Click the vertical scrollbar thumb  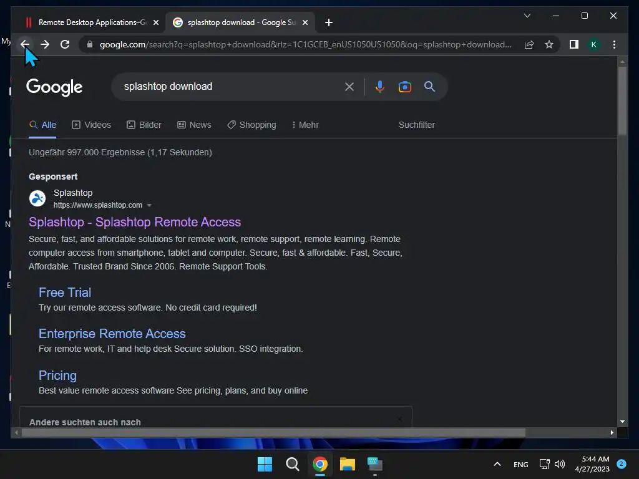622,100
